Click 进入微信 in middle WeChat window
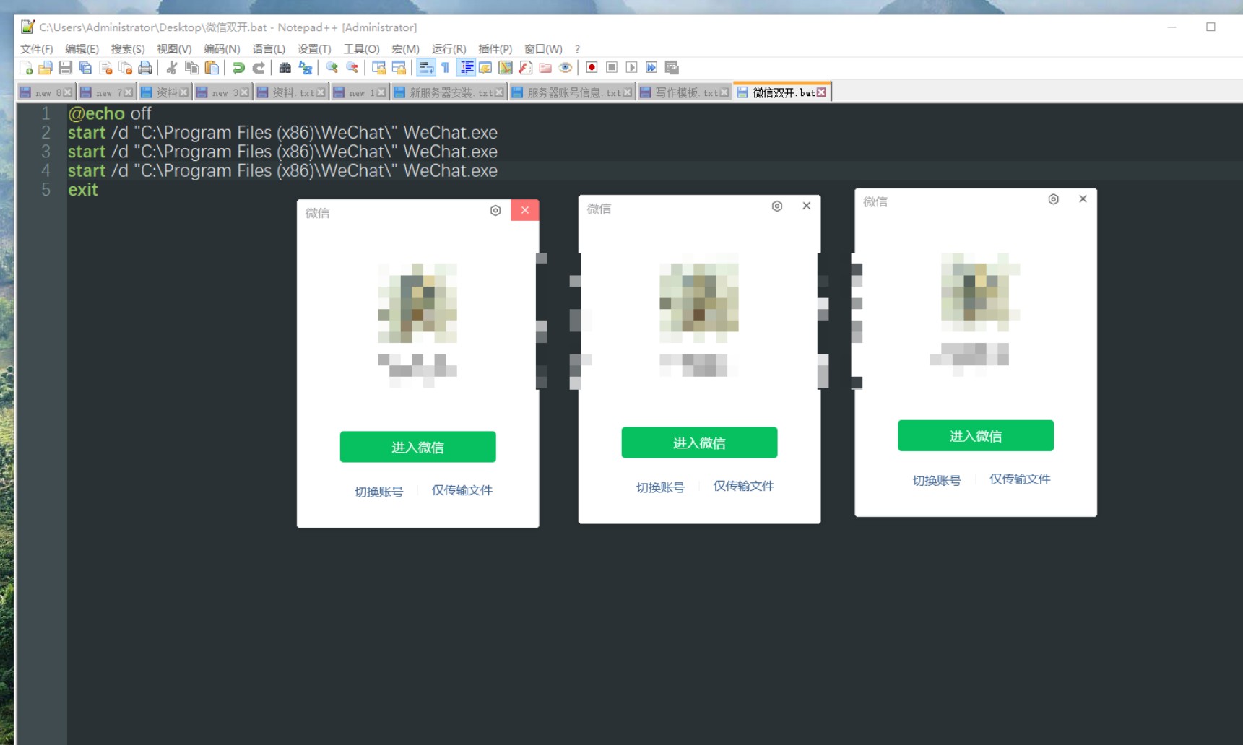 (x=699, y=443)
